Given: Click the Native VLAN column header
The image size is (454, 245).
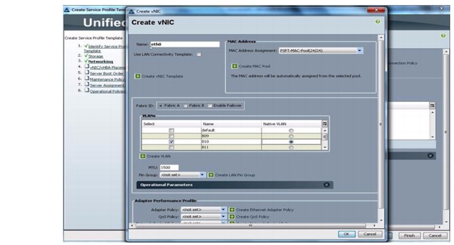Looking at the screenshot, I should 291,124.
